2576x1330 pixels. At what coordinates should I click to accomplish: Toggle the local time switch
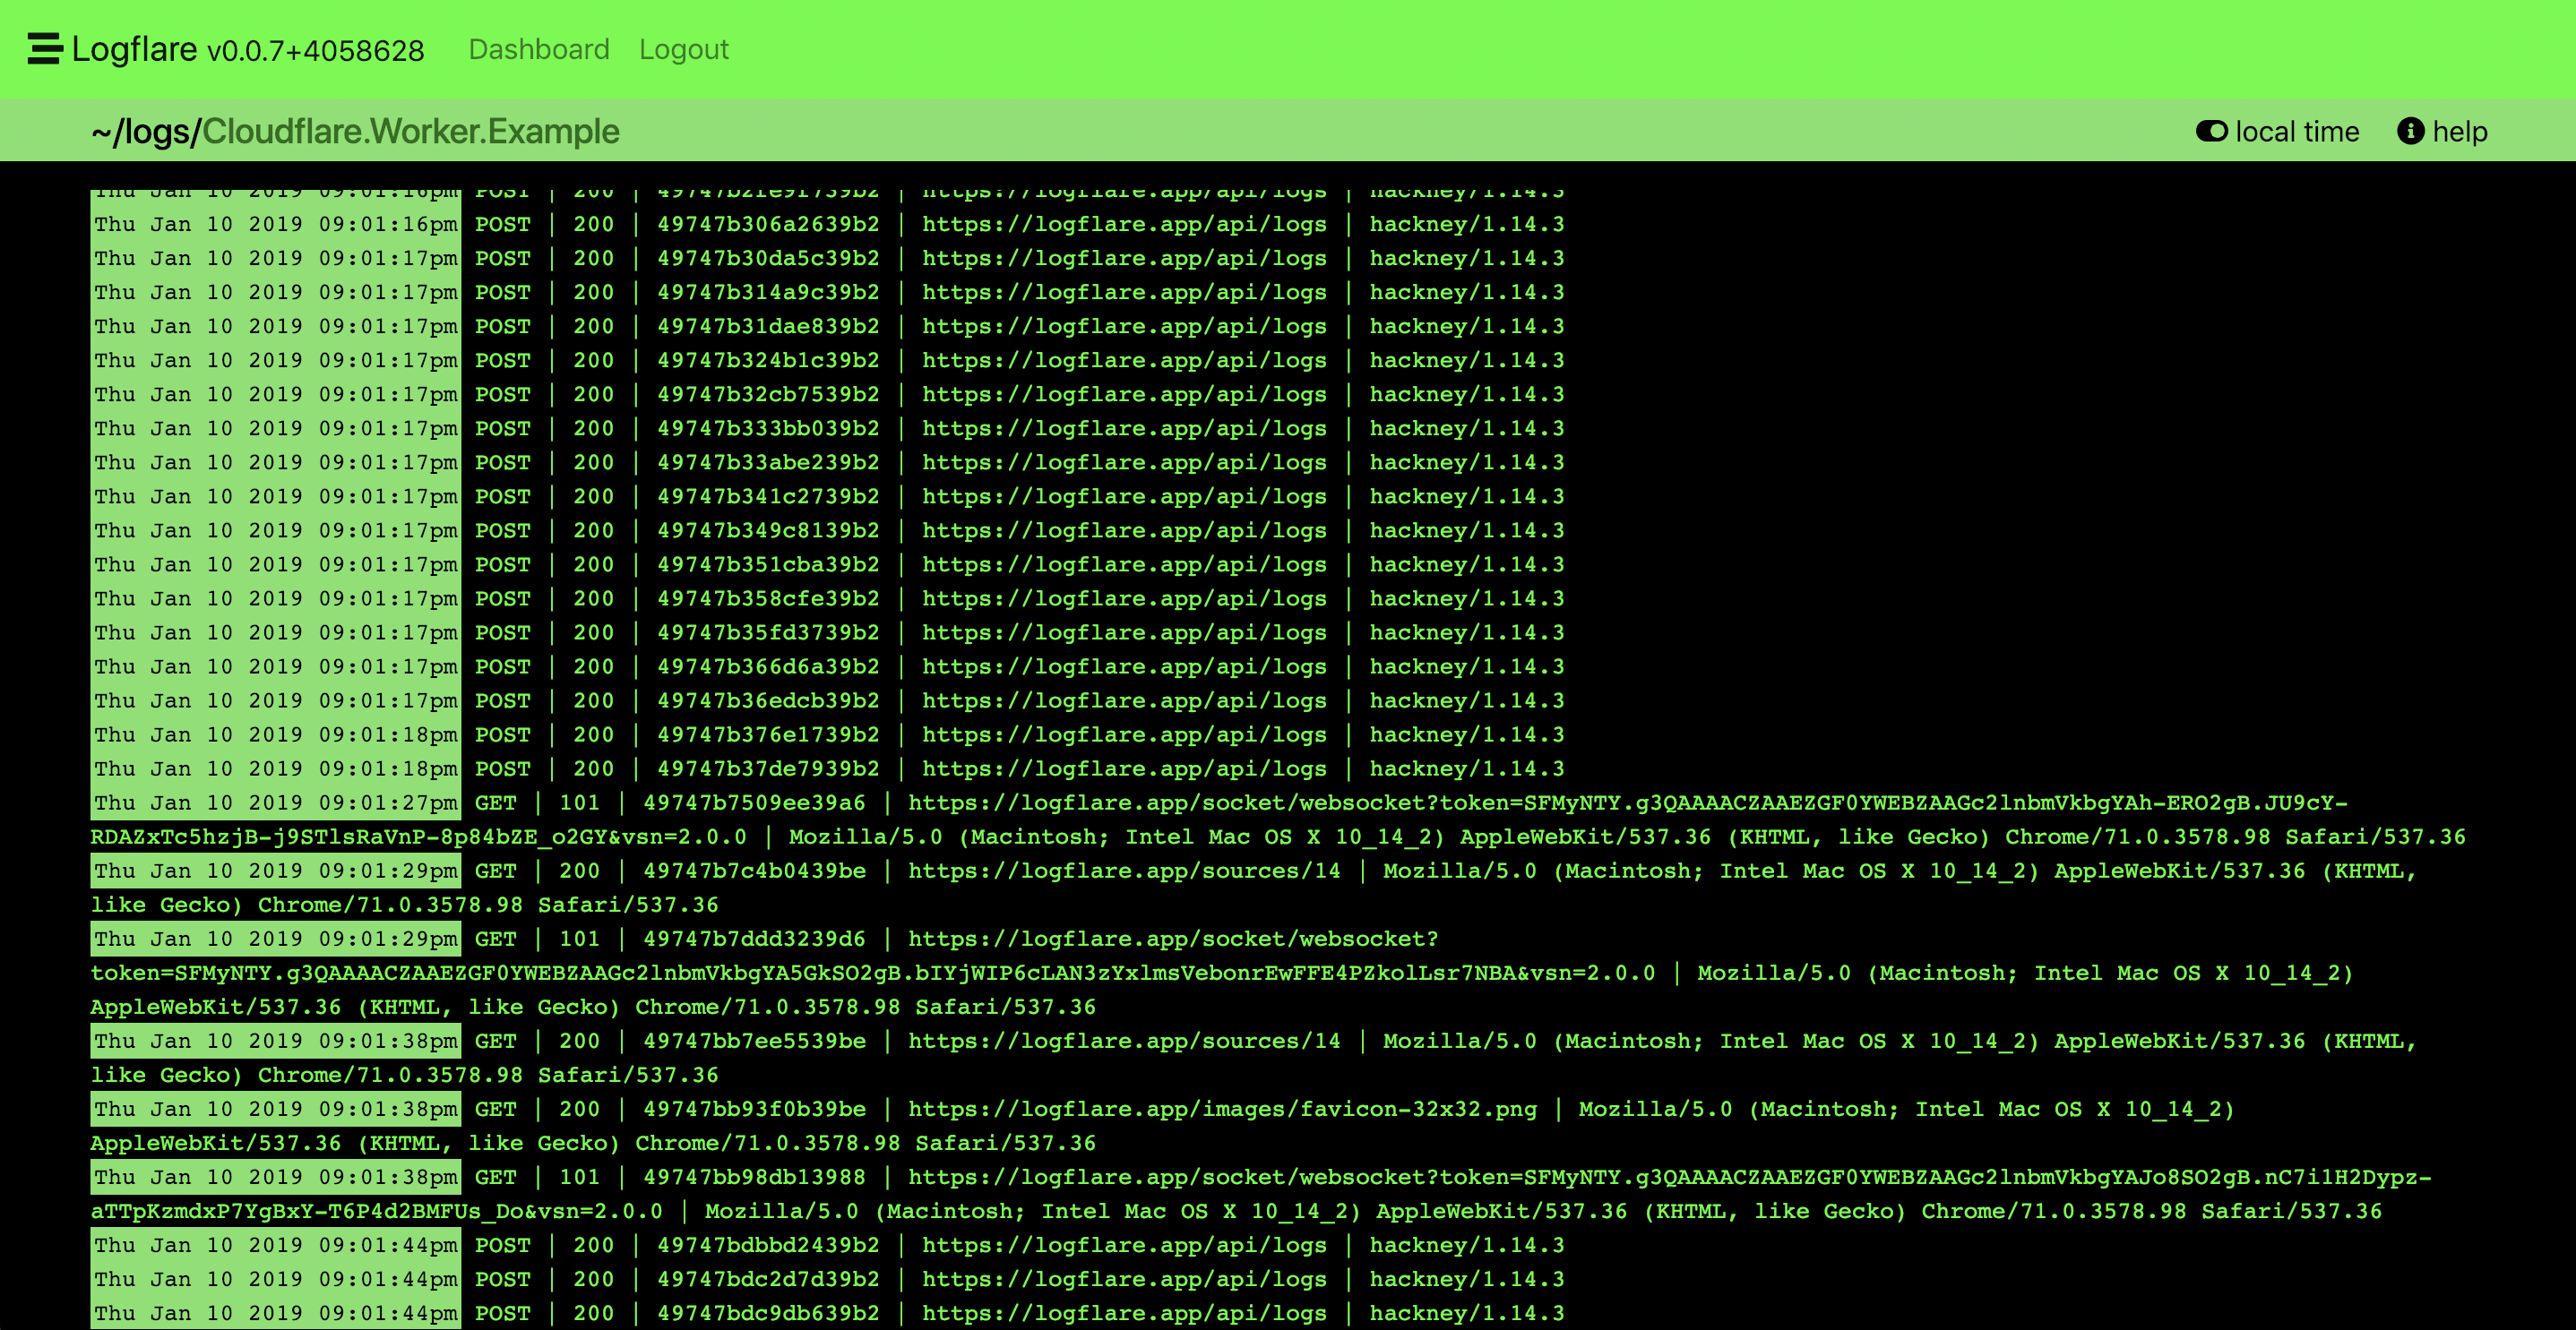(x=2211, y=131)
